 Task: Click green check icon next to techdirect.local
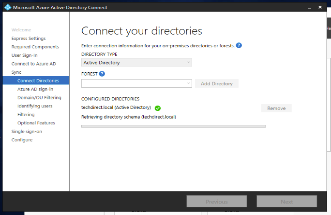(158, 108)
